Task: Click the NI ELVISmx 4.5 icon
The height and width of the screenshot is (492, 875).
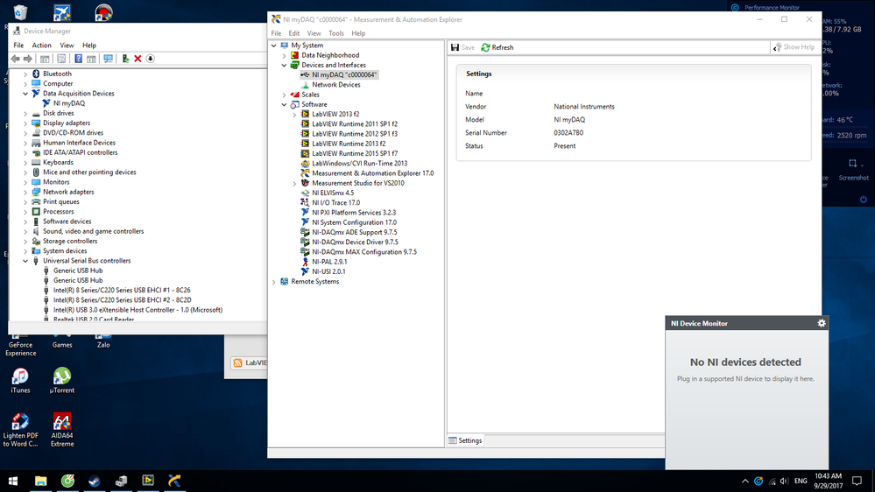Action: tap(306, 193)
